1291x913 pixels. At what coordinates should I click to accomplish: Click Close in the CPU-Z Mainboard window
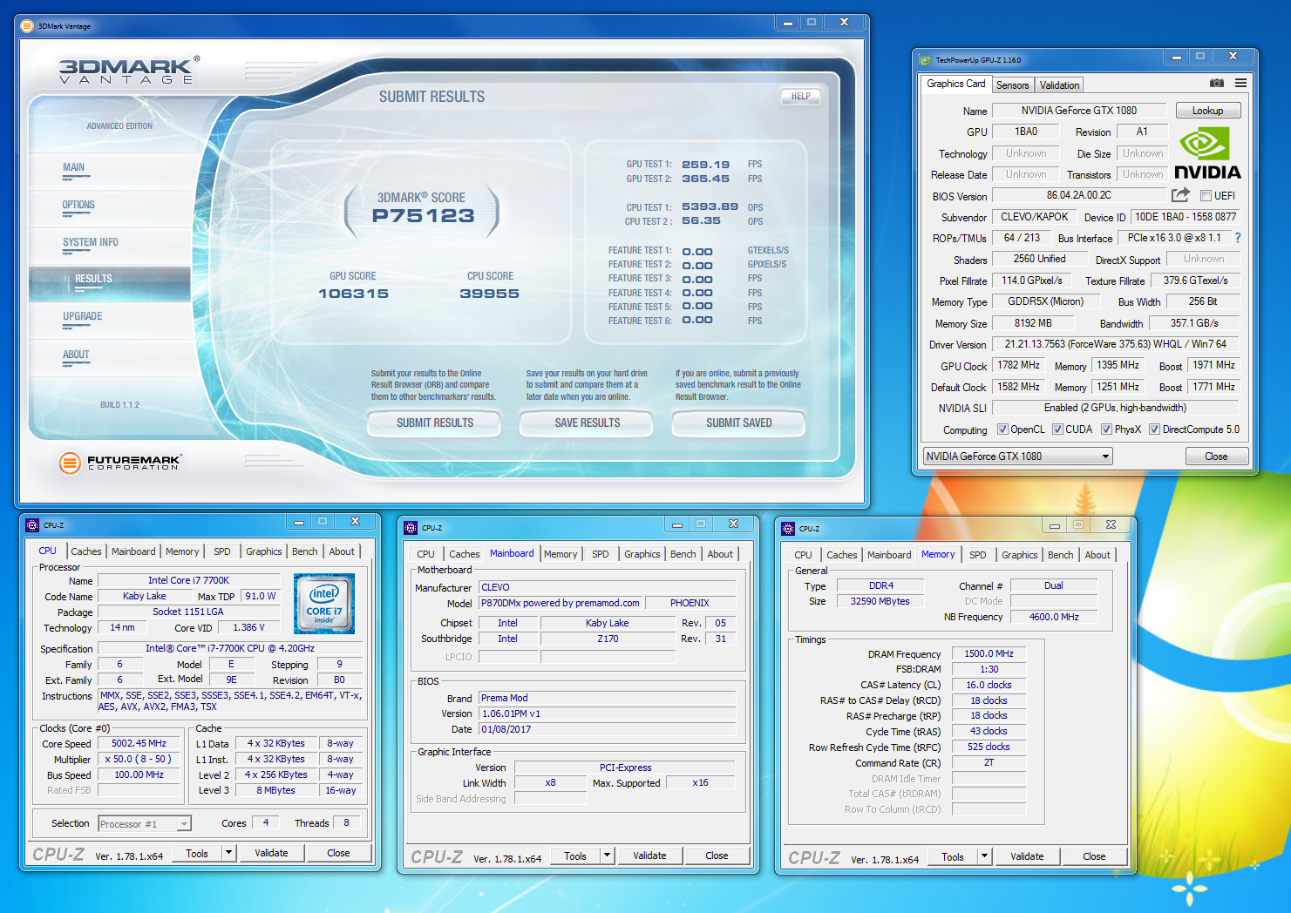pyautogui.click(x=717, y=856)
